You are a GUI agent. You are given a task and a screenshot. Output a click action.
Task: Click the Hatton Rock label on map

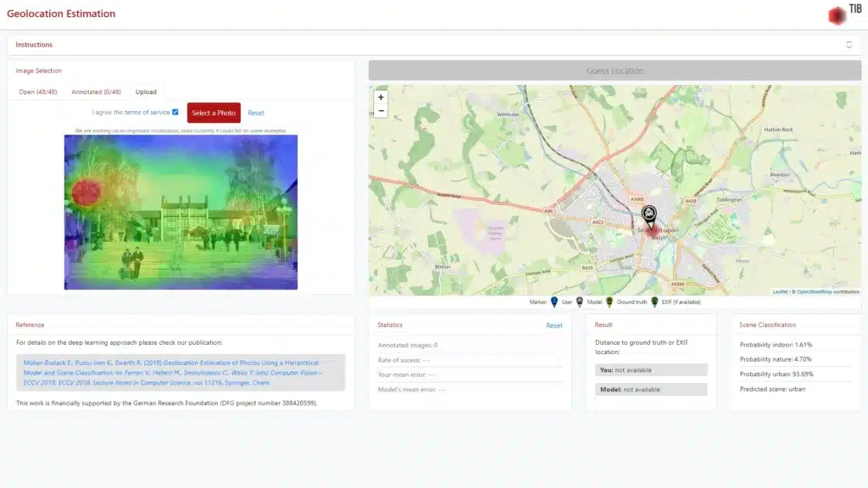coord(778,130)
